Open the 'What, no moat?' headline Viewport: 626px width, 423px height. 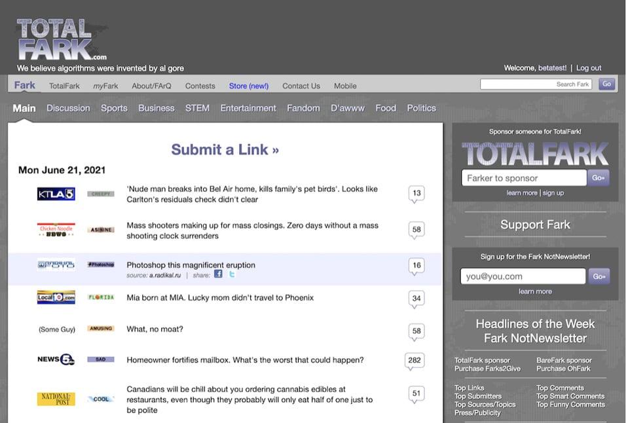[155, 329]
